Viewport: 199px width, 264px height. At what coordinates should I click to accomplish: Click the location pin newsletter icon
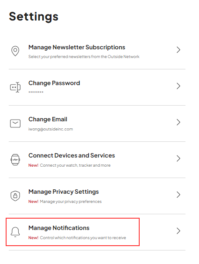click(15, 51)
